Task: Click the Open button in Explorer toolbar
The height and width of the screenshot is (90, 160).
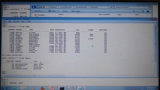Action: (x=52, y=11)
